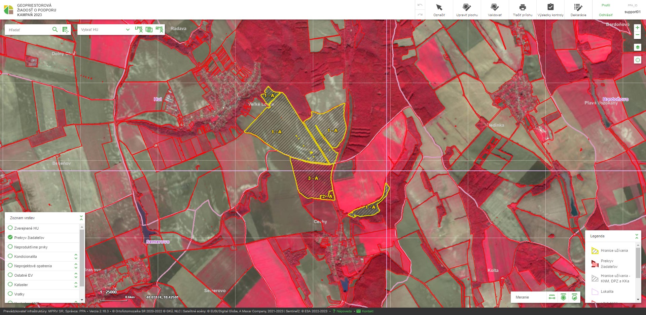Expand the Neprojektové opatrenia sublayers

click(x=76, y=266)
